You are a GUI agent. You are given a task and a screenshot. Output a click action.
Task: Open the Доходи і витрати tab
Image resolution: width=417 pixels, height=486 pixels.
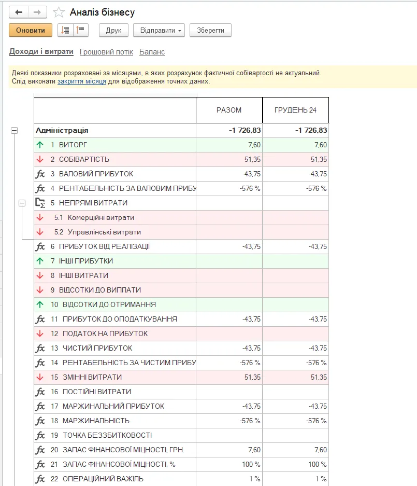coord(41,51)
